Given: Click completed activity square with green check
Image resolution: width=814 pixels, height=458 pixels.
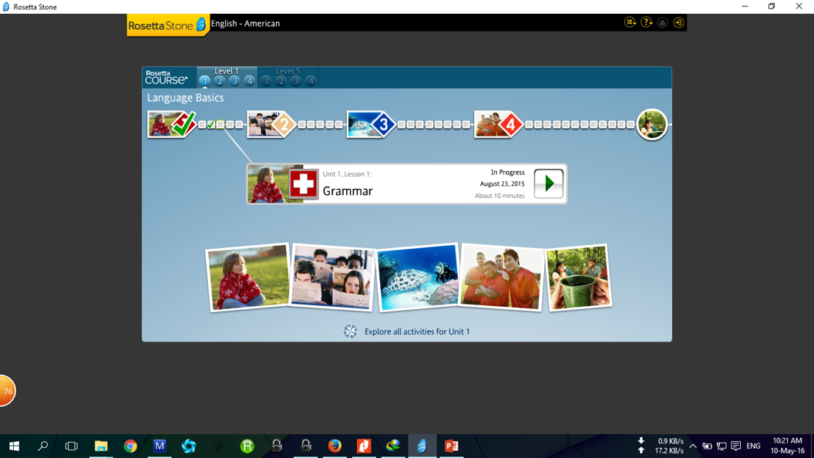Looking at the screenshot, I should click(x=210, y=125).
